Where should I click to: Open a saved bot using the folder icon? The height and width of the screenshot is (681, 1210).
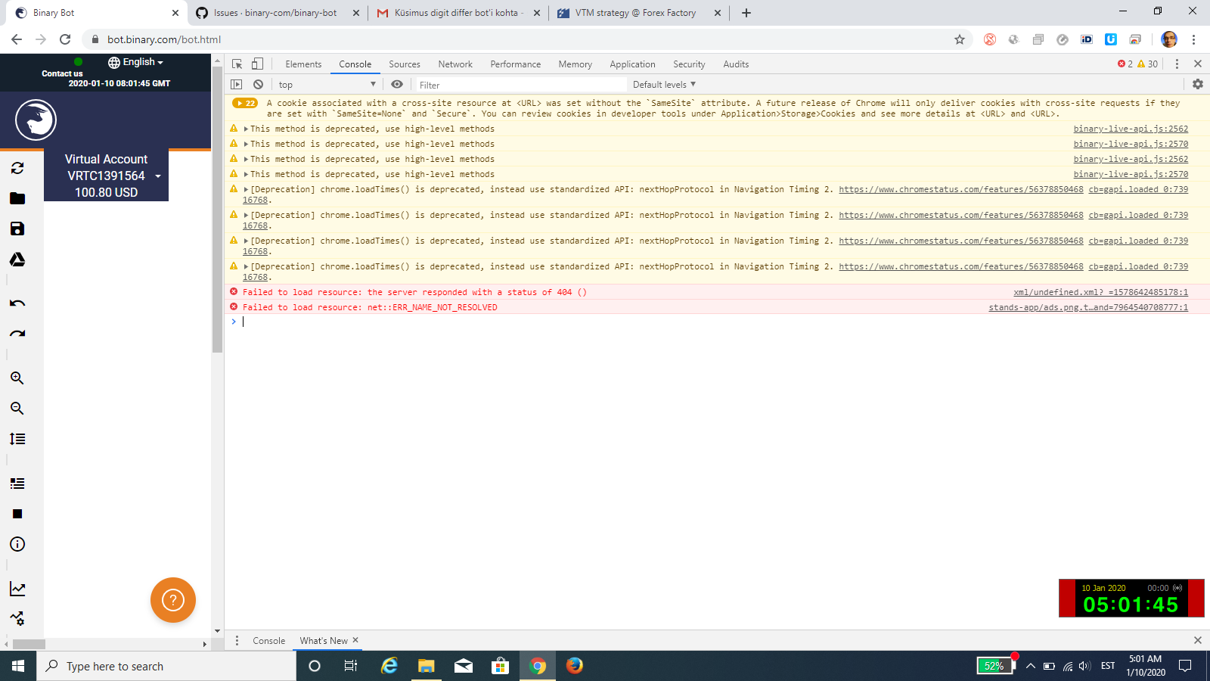click(x=17, y=198)
